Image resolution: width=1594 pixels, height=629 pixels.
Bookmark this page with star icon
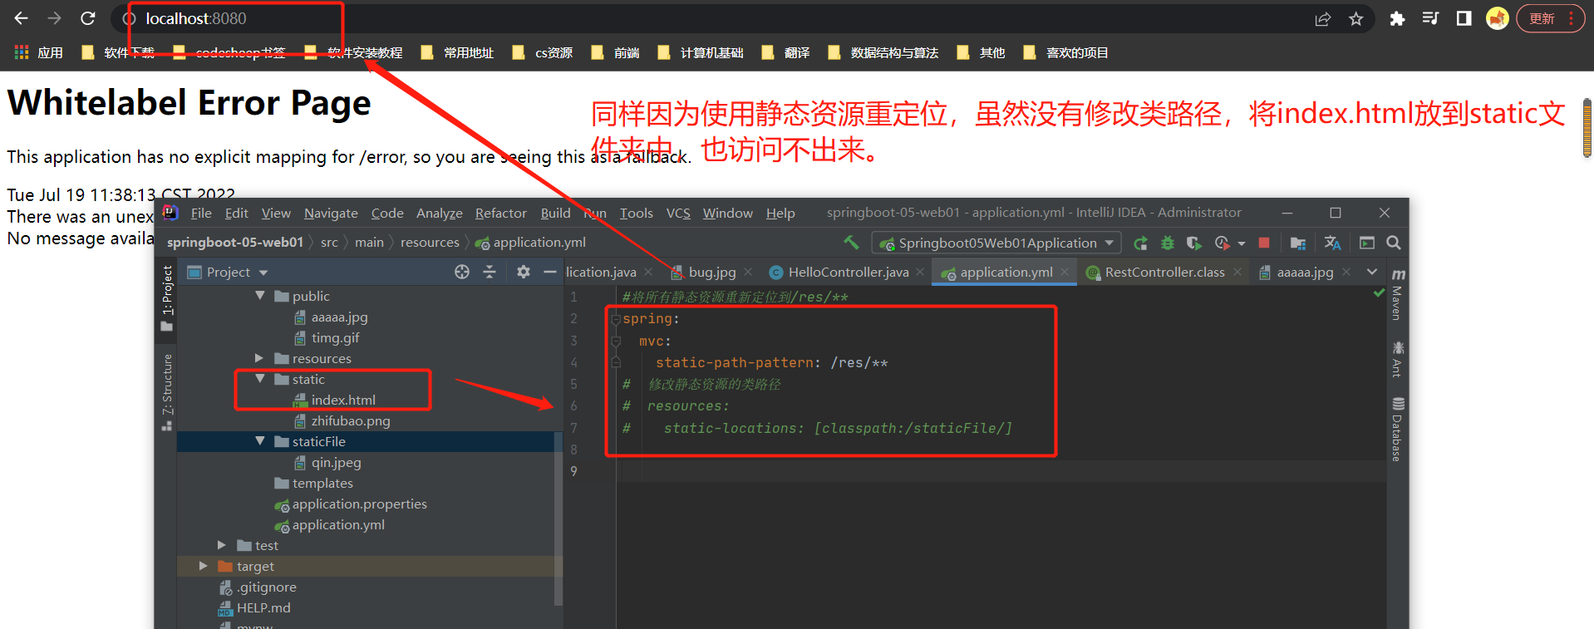(1356, 19)
